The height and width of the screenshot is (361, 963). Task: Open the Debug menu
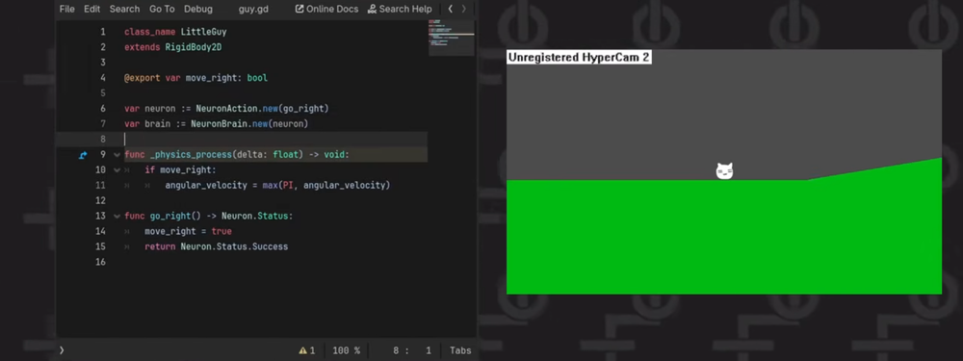[198, 10]
